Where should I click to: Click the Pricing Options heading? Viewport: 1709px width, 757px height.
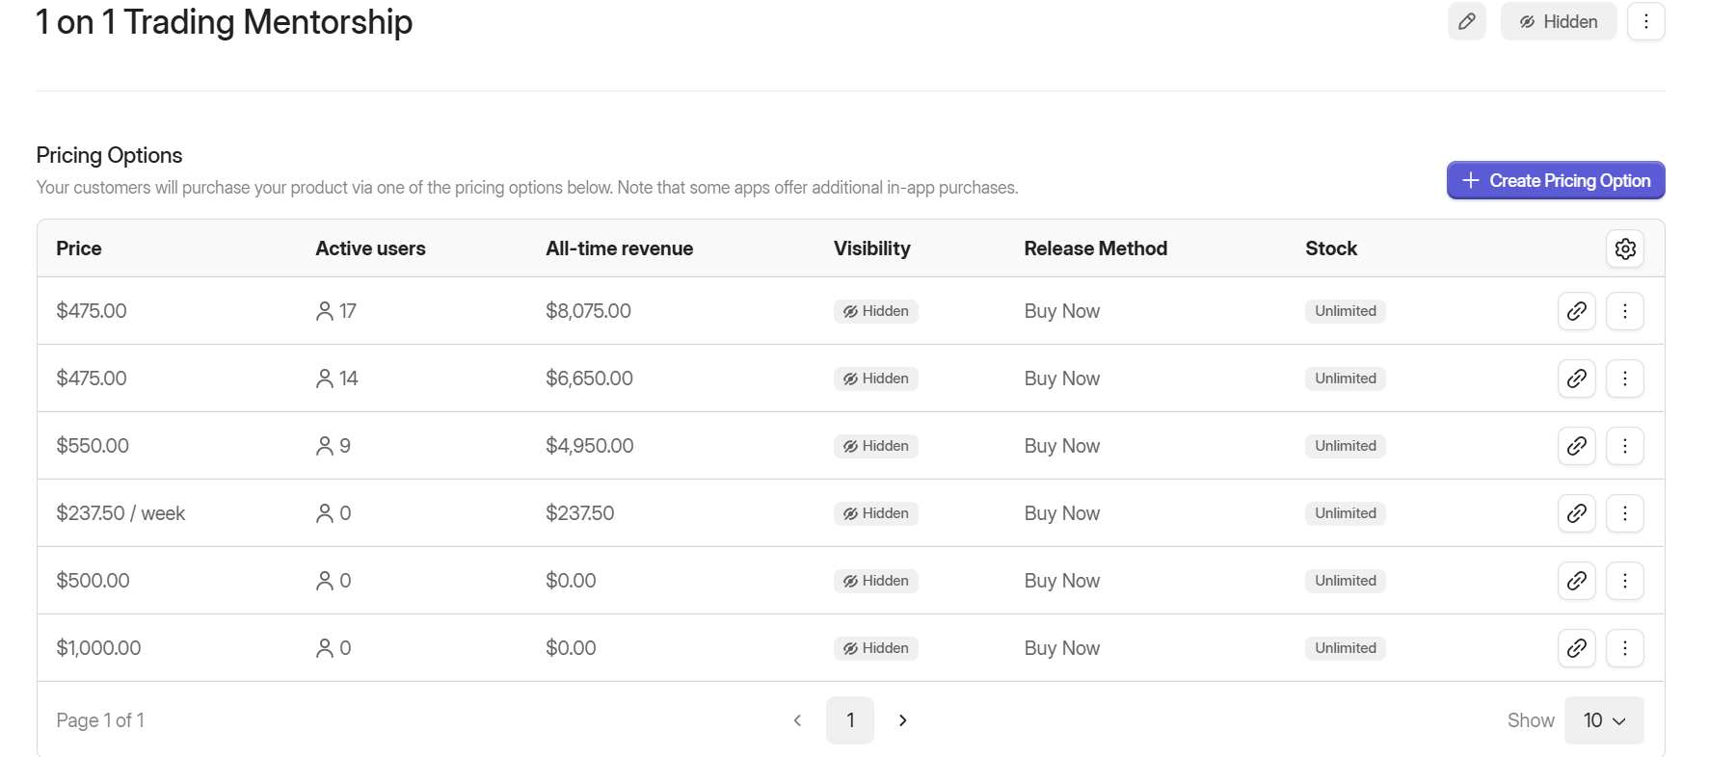(x=109, y=155)
